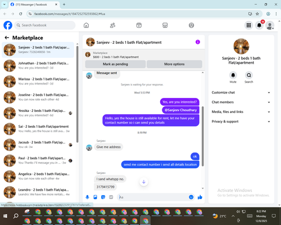281x225 pixels.
Task: Expand Customize chat section
Action: (241, 92)
